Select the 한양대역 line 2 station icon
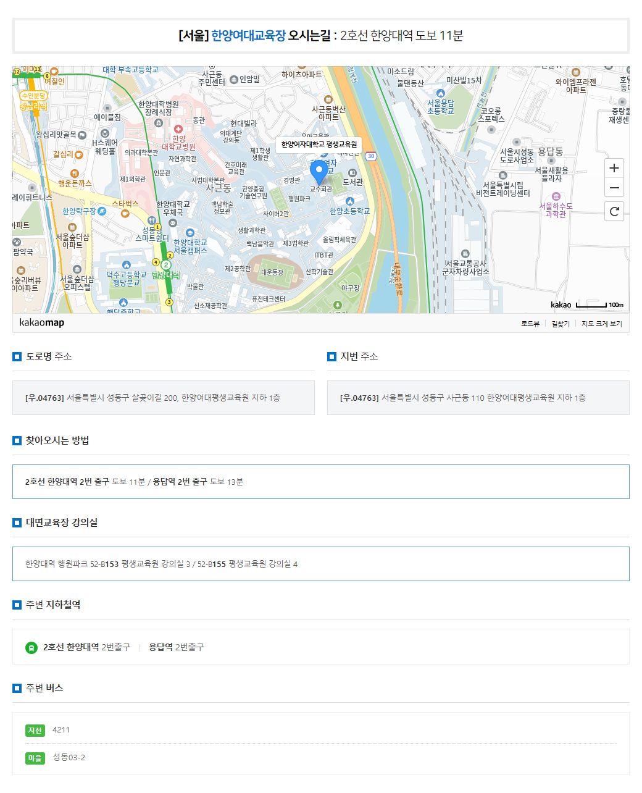This screenshot has width=642, height=793. coord(165,265)
